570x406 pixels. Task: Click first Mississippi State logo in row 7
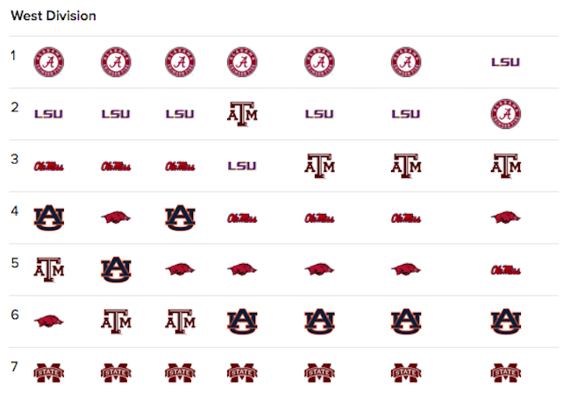click(x=49, y=373)
